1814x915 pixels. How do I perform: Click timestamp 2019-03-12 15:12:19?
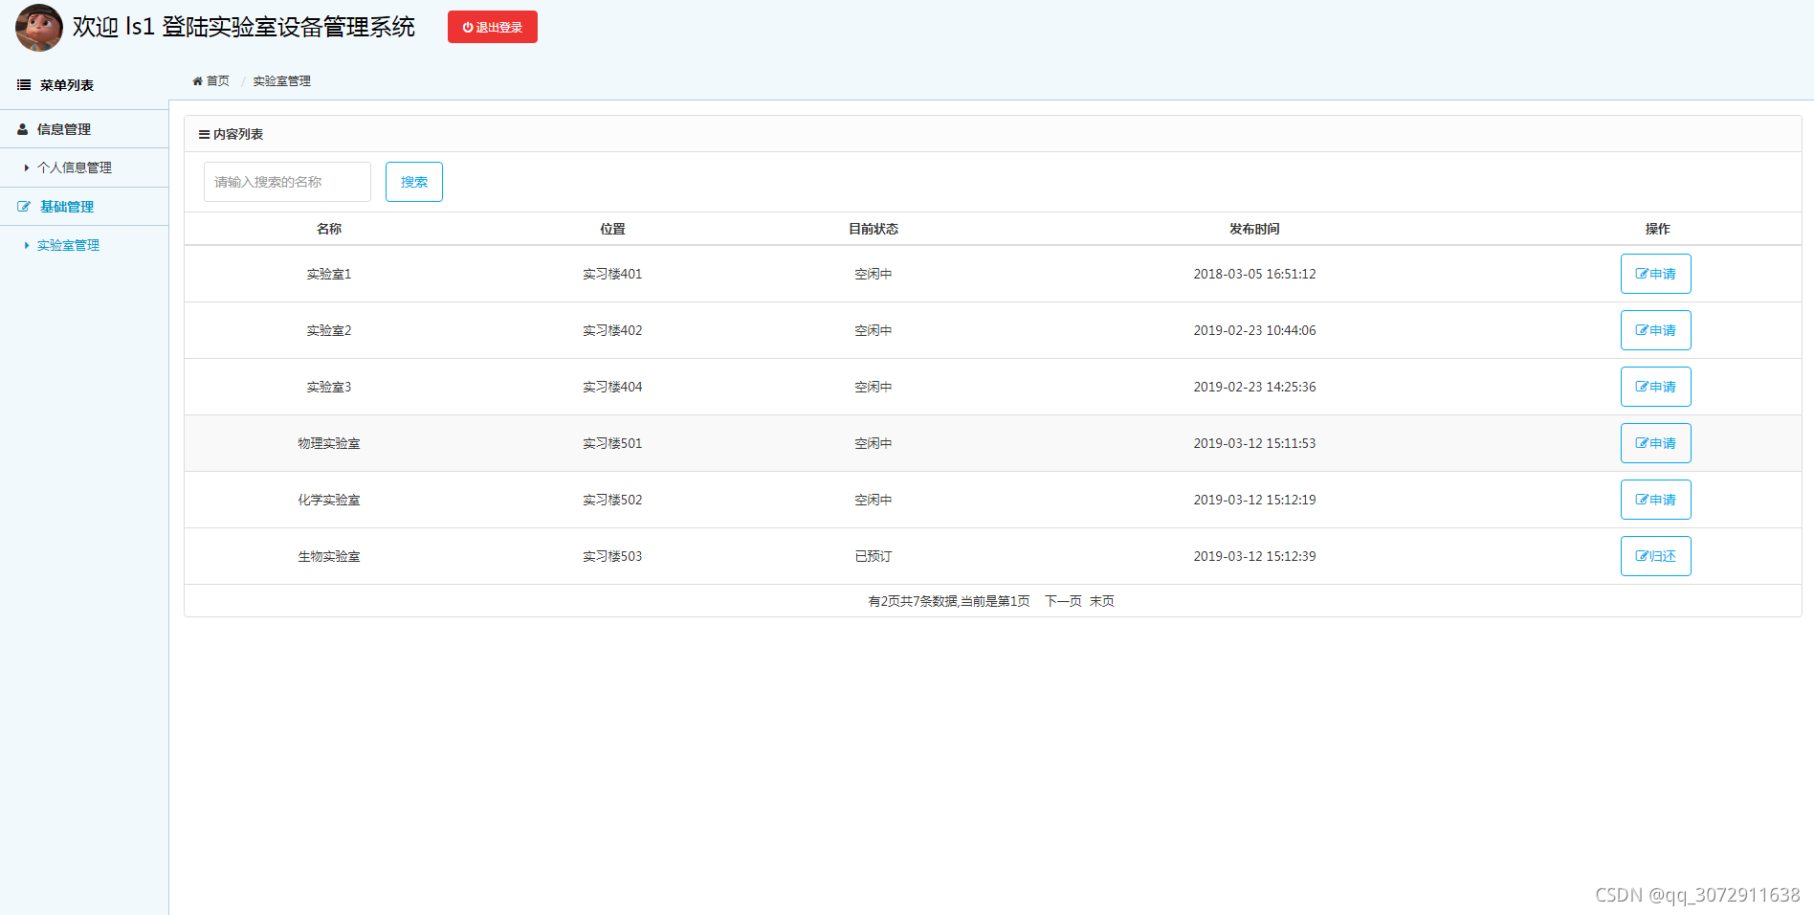coord(1254,500)
